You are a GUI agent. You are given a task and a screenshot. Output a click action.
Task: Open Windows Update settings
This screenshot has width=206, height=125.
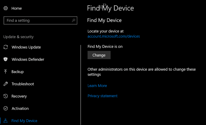(26, 47)
